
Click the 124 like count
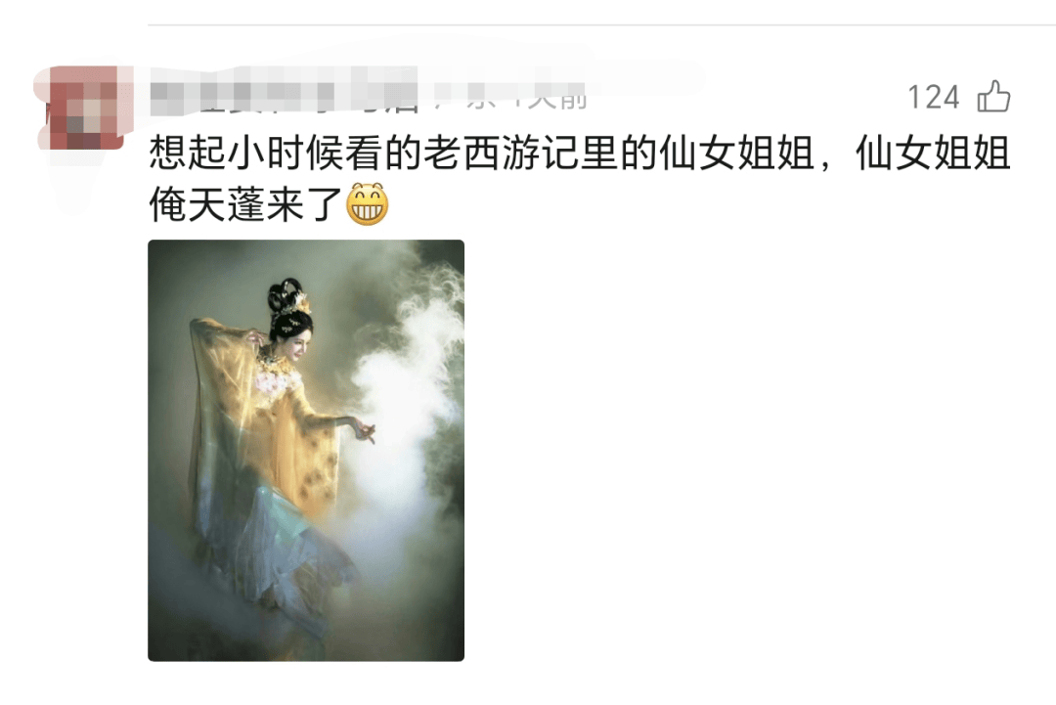[x=934, y=98]
